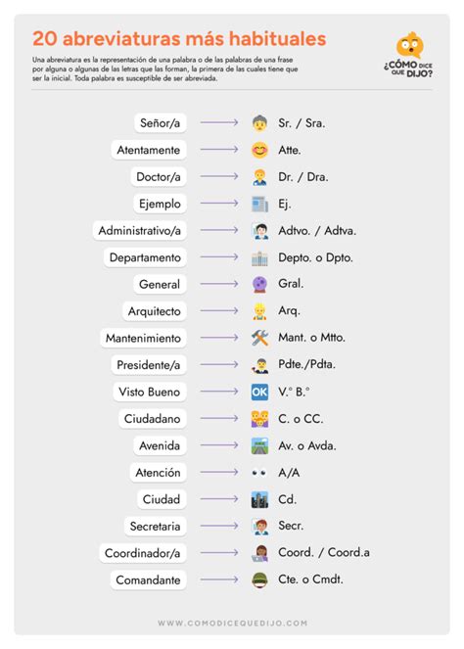Click the hammer and wrench Mantenimiento icon
The height and width of the screenshot is (649, 464).
tap(259, 338)
